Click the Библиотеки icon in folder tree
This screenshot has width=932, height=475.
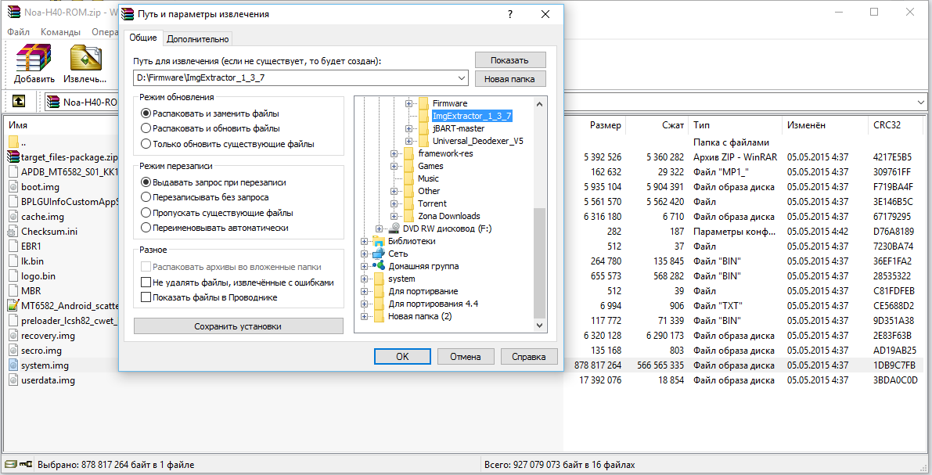tap(379, 241)
